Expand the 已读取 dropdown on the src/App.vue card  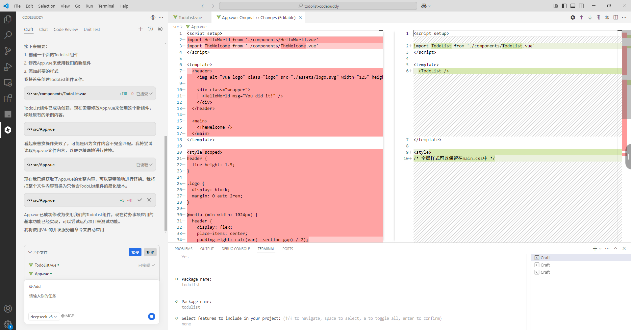tap(145, 165)
